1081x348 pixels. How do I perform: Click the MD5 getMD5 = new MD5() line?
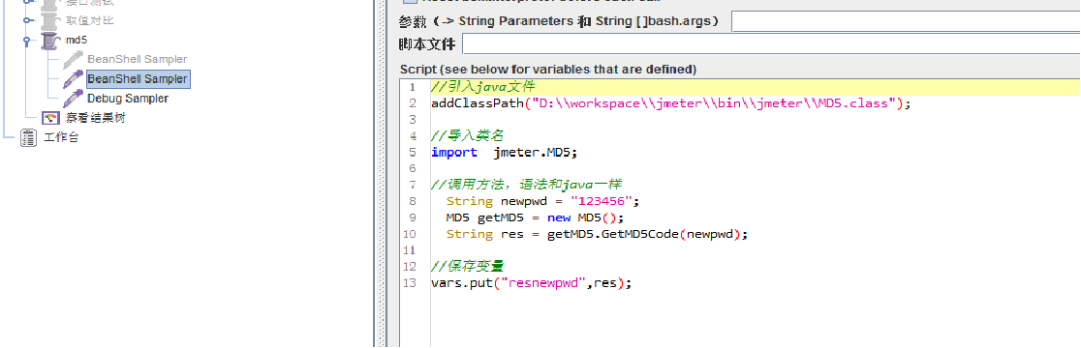[x=535, y=218]
